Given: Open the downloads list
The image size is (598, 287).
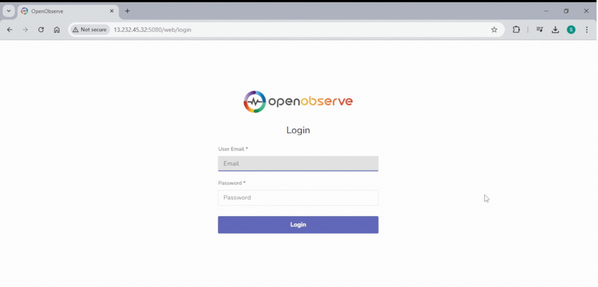Looking at the screenshot, I should coord(556,30).
